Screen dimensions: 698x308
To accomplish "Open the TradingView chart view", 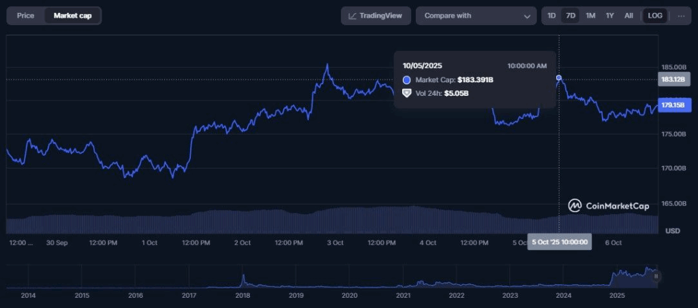I will click(376, 16).
